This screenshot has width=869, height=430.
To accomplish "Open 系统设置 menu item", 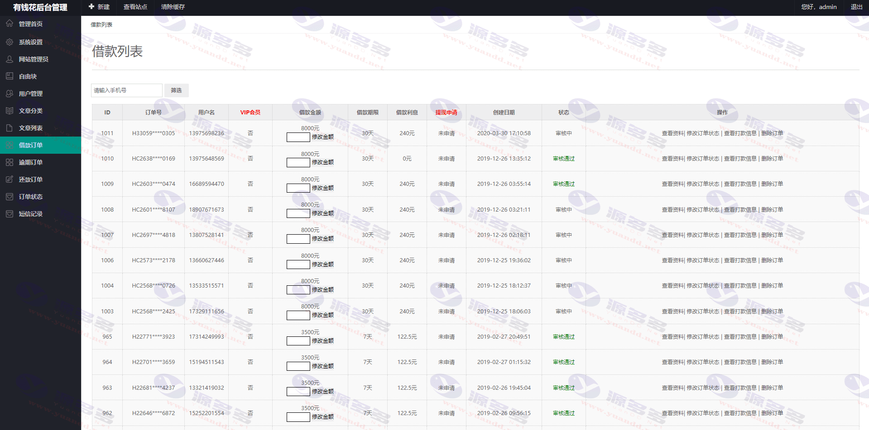I will pyautogui.click(x=31, y=42).
